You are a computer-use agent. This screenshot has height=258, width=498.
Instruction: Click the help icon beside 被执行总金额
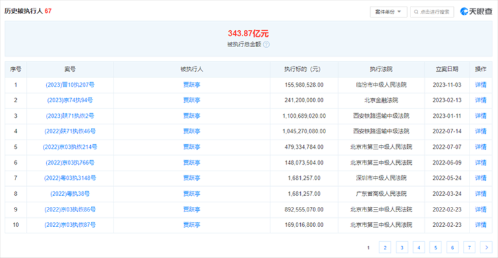[267, 45]
